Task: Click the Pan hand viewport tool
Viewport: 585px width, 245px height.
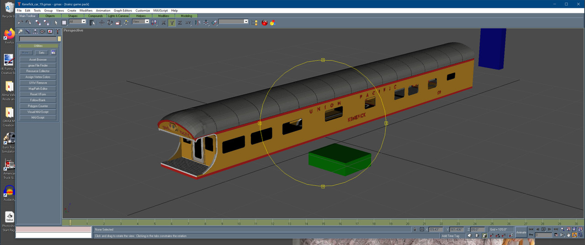Action: coord(569,235)
